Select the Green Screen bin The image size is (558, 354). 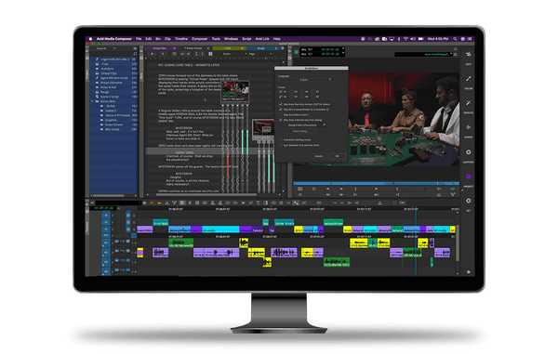point(113,125)
